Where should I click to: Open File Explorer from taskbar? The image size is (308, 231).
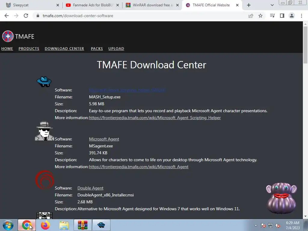click(x=64, y=225)
